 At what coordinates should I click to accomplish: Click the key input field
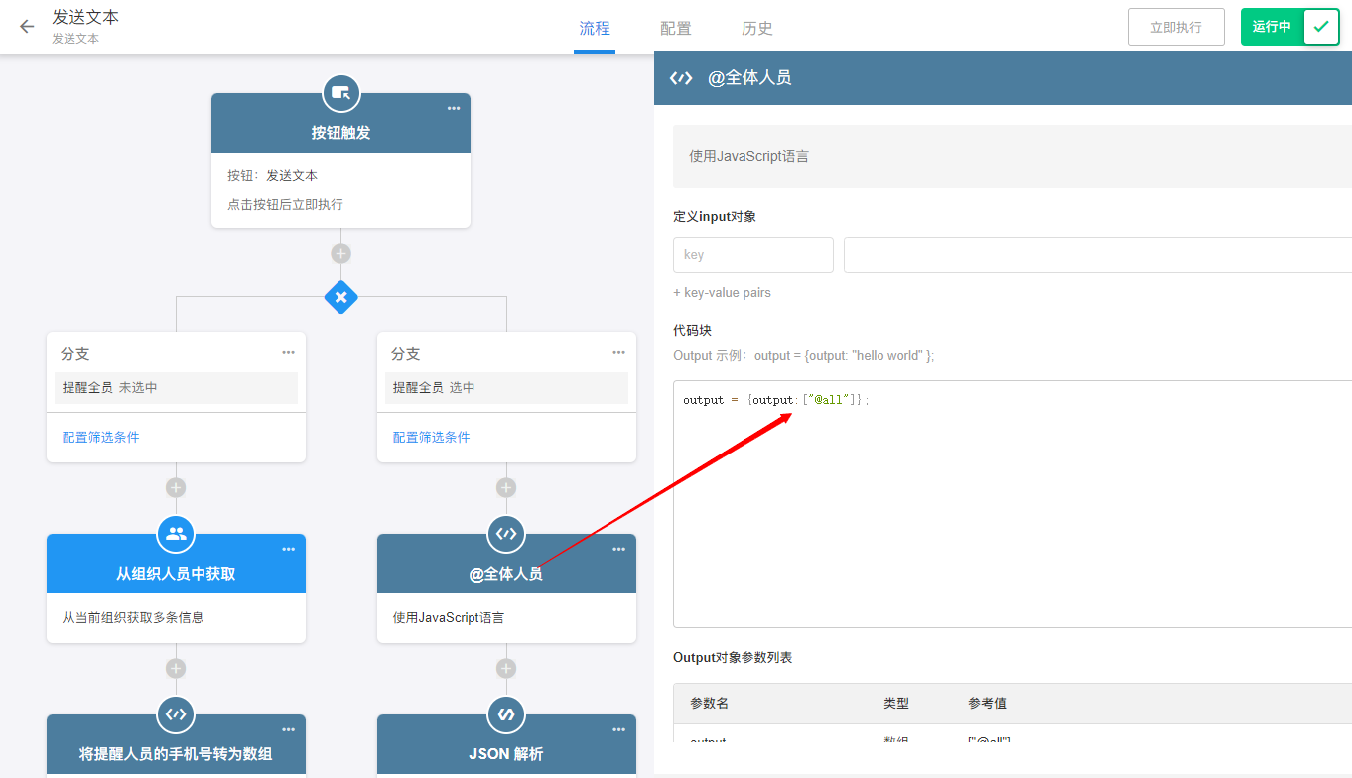click(x=752, y=255)
